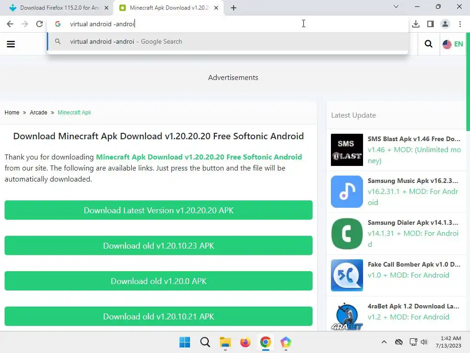Viewport: 470px width, 353px height.
Task: Open File Explorer from the taskbar
Action: click(x=225, y=342)
